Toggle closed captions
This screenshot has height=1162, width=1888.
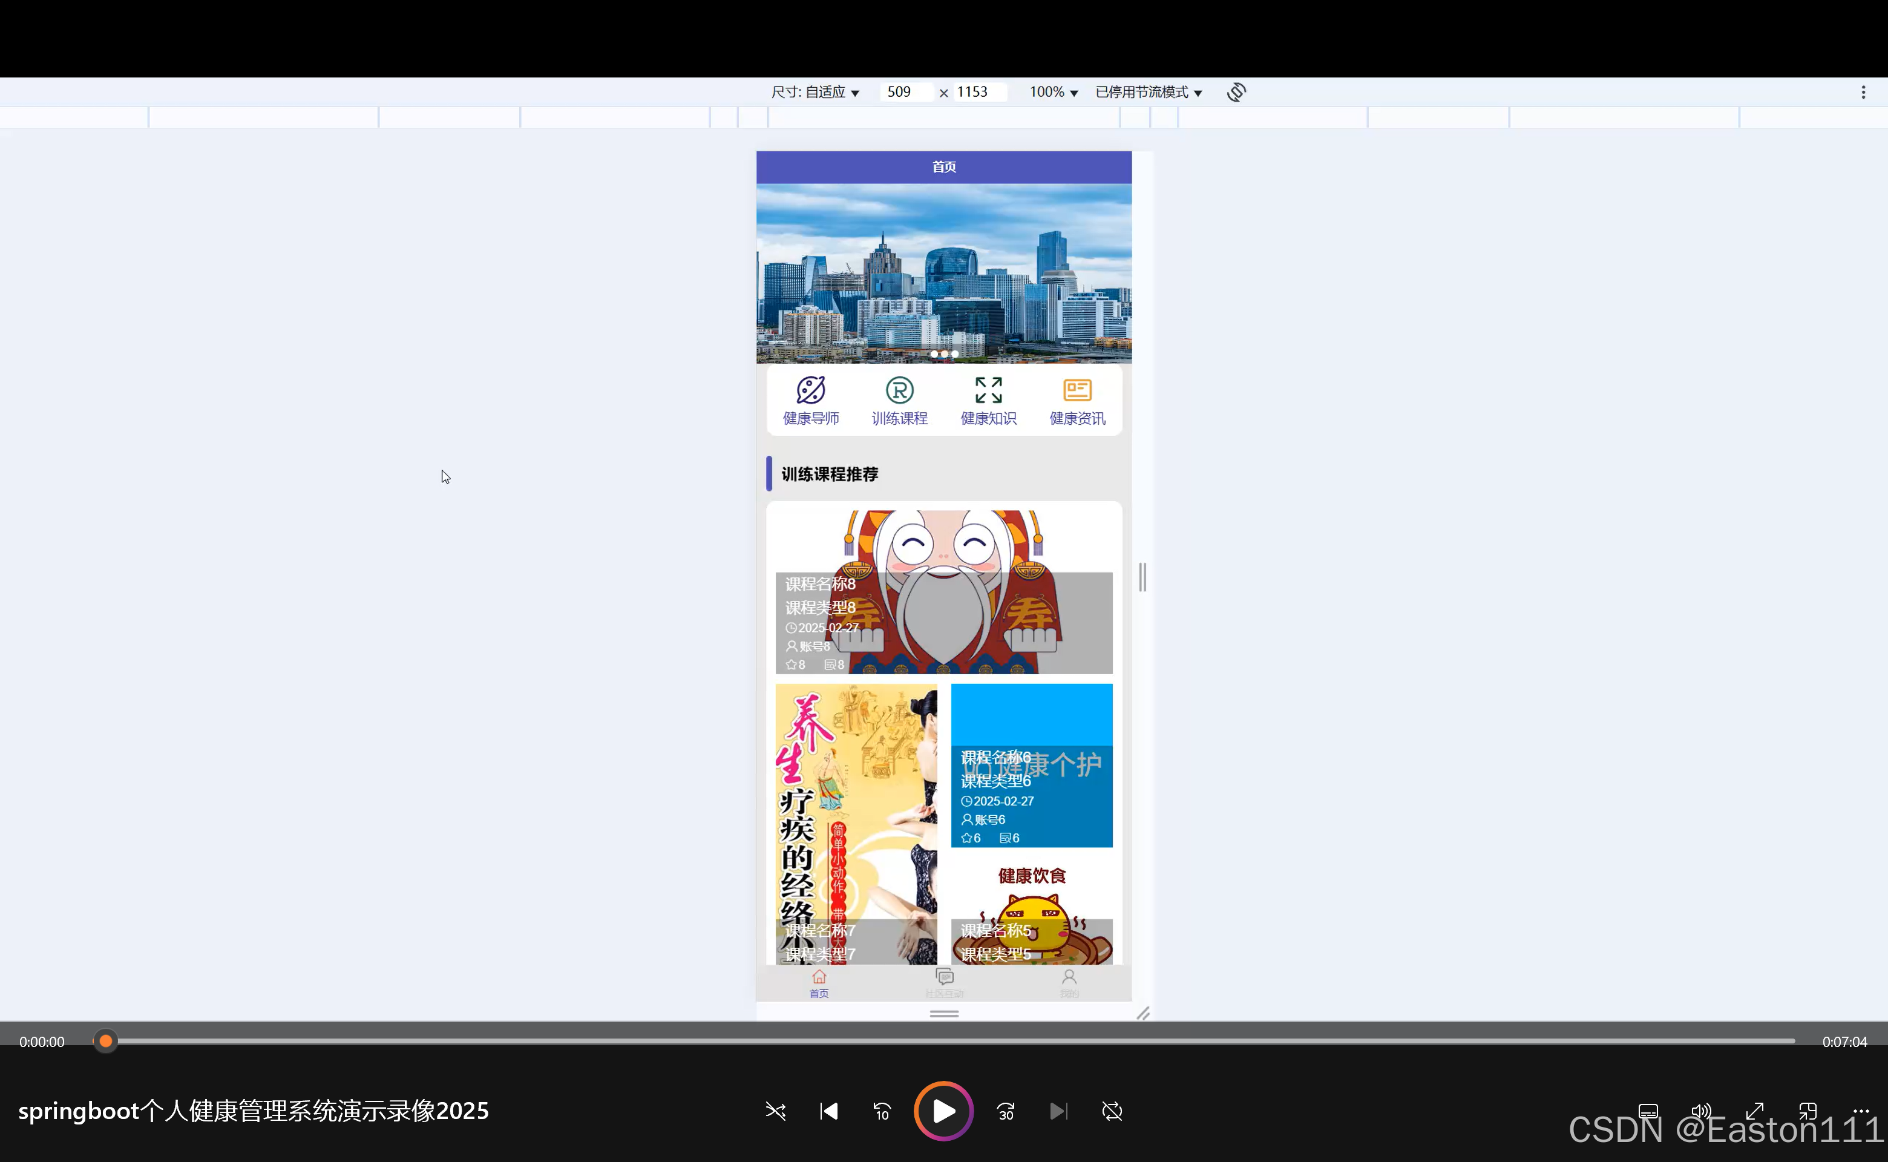[1648, 1111]
